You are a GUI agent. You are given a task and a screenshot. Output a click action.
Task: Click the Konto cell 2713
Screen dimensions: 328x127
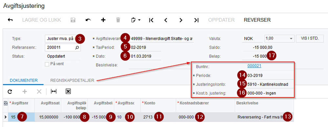pos(158,117)
